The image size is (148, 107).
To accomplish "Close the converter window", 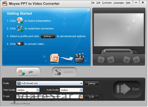I will coord(143,3).
